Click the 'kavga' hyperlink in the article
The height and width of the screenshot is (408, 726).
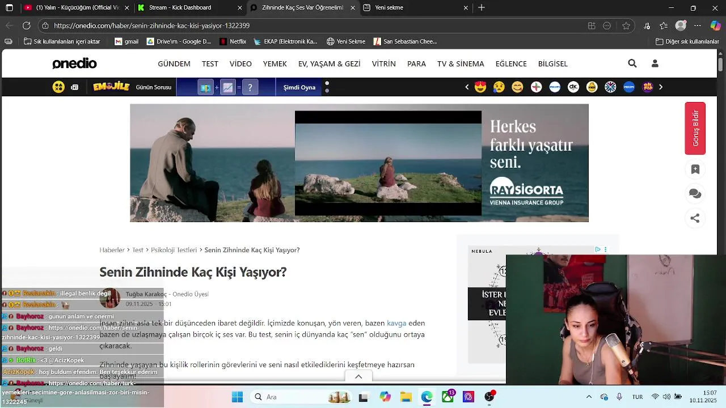pos(396,323)
